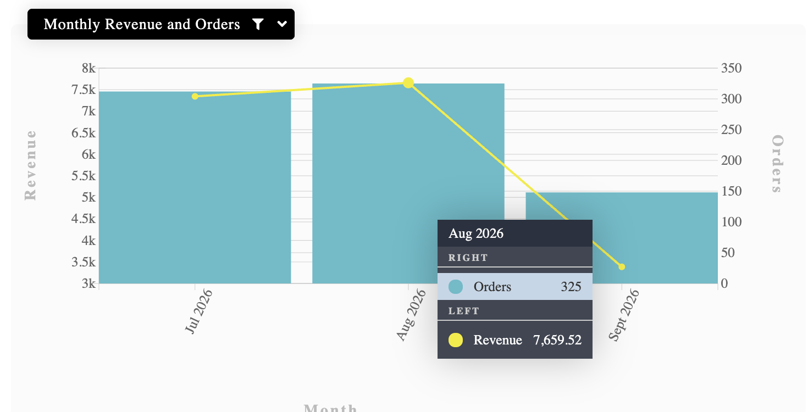The width and height of the screenshot is (808, 412).
Task: Click the Sept 2026 x-axis label
Action: point(624,315)
